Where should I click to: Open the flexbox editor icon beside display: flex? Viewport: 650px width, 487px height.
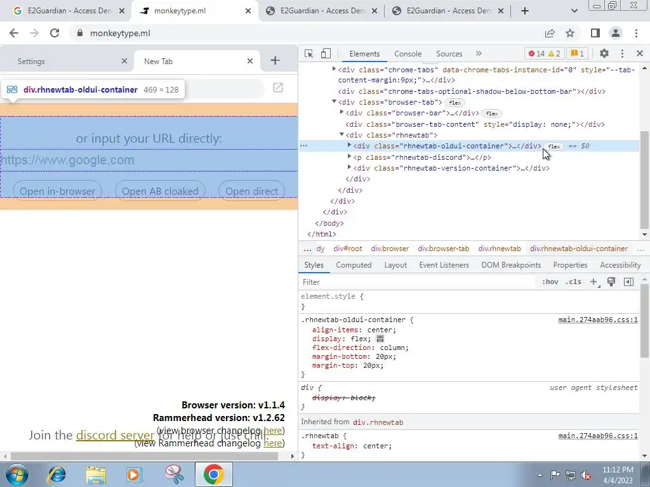click(380, 339)
